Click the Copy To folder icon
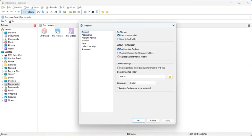 click(x=75, y=12)
